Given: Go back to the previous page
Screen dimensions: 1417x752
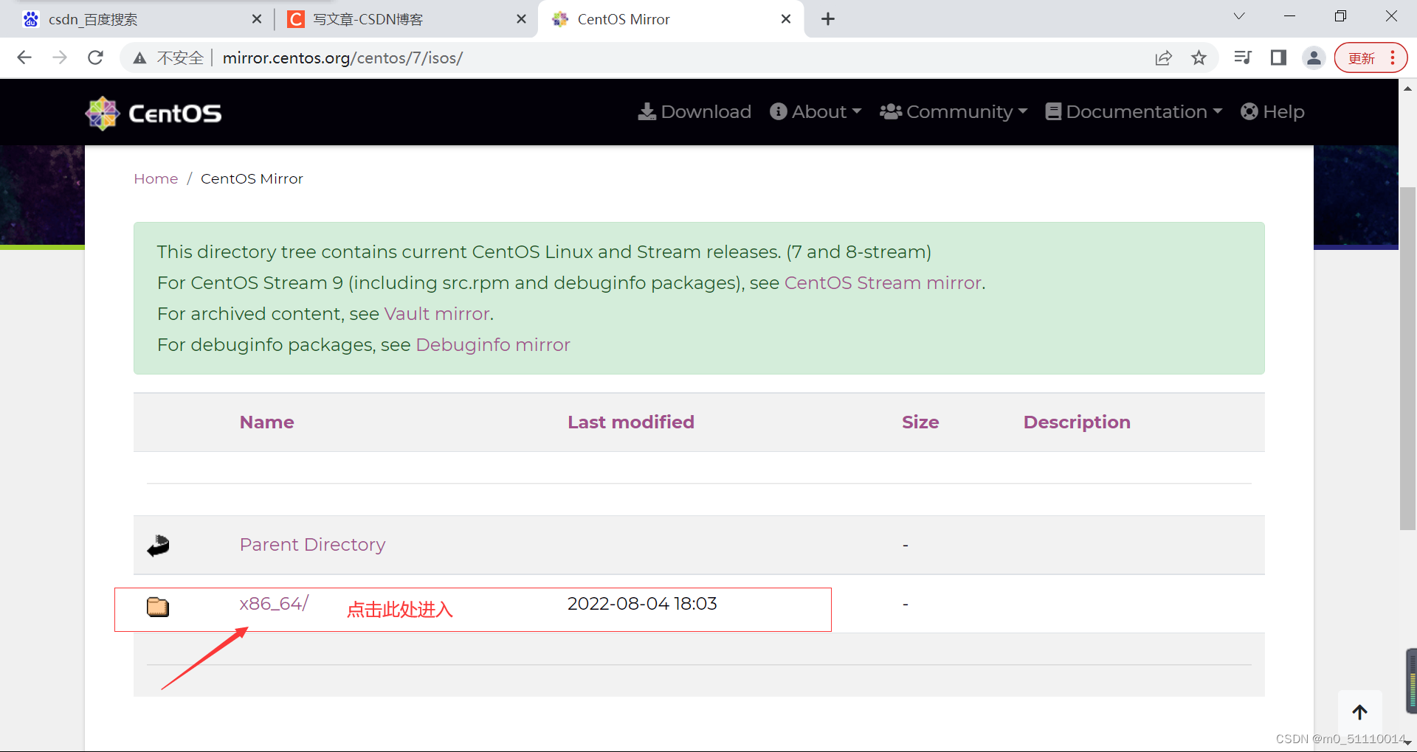Looking at the screenshot, I should click(24, 58).
